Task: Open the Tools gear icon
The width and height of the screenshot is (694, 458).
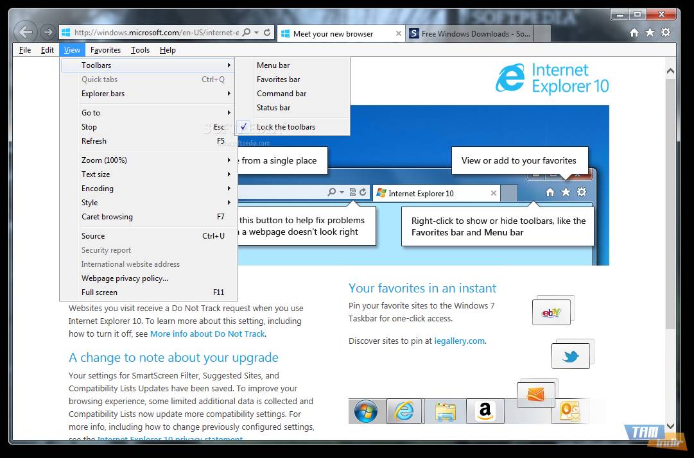Action: pyautogui.click(x=666, y=33)
